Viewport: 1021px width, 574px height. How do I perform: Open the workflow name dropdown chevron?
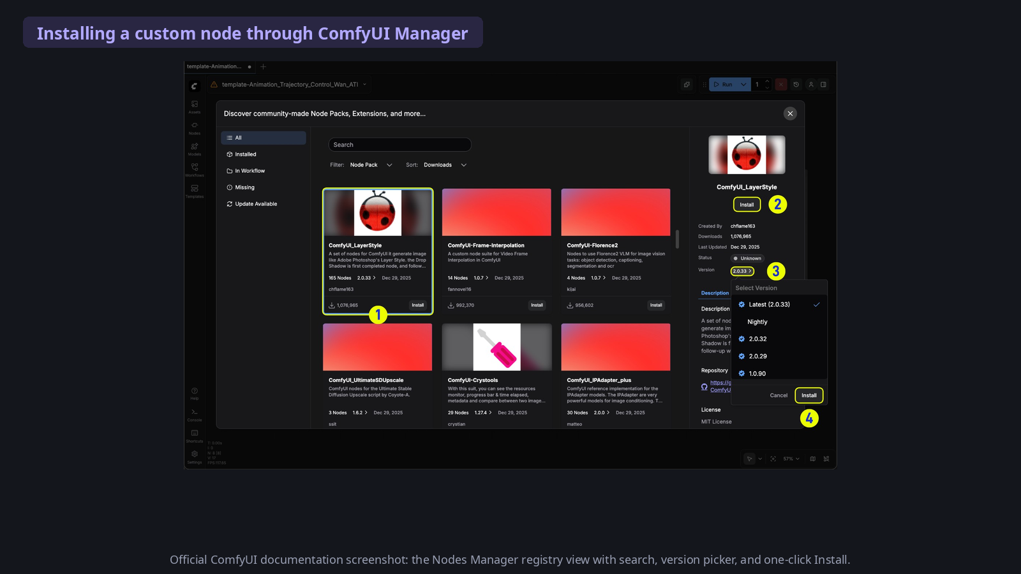point(365,84)
